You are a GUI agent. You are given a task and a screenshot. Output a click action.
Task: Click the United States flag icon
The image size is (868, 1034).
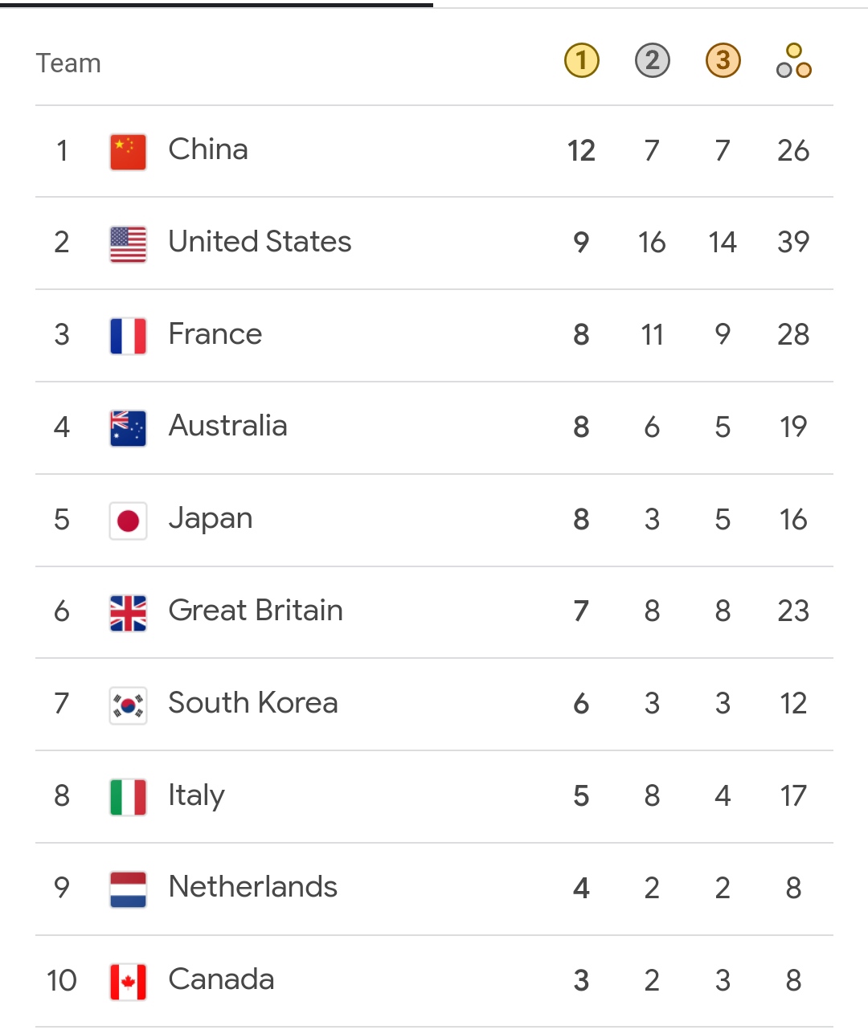pyautogui.click(x=128, y=244)
